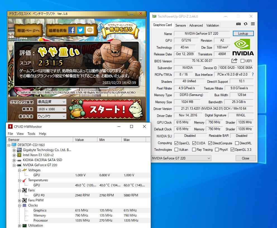Screen dimensions: 277x228
Task: Click the スタート! benchmark start button
Action: (106, 109)
